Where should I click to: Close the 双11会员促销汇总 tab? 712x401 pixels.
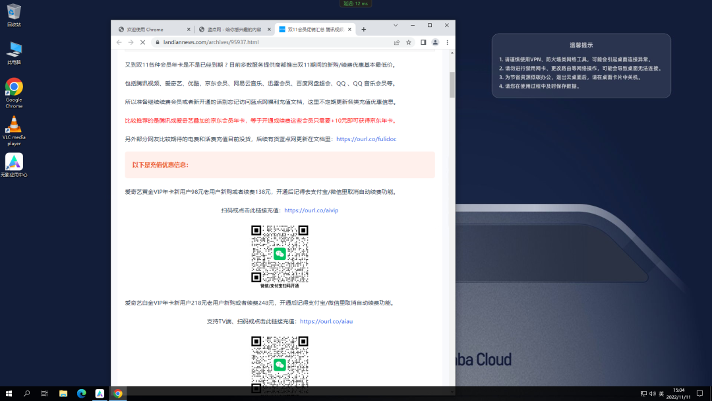(349, 30)
